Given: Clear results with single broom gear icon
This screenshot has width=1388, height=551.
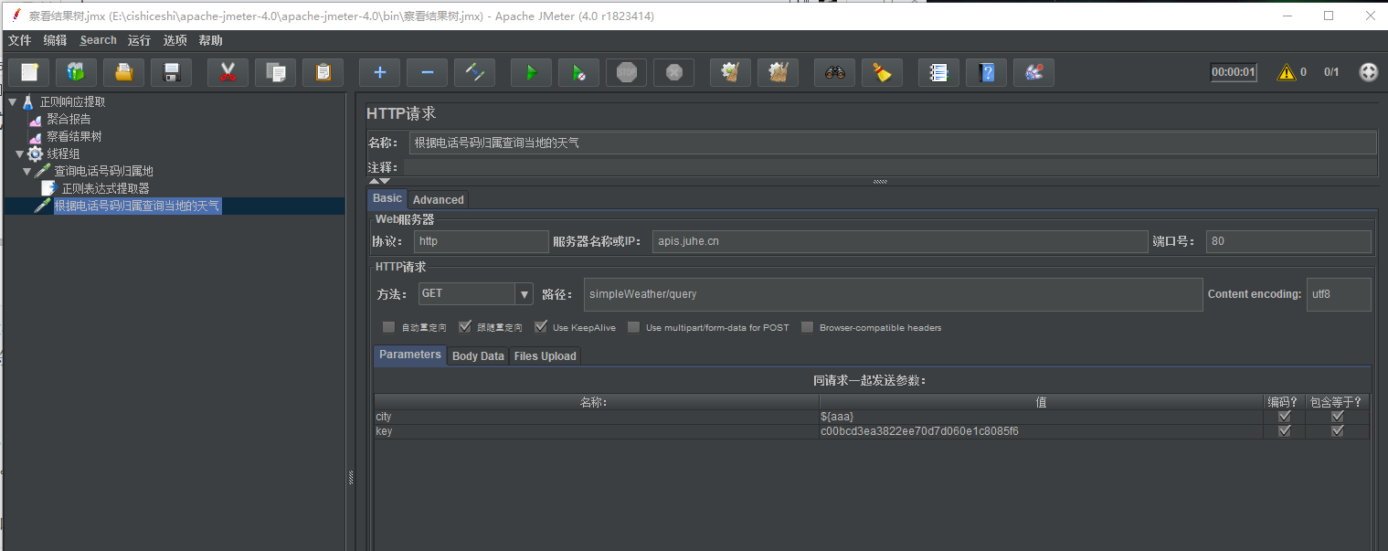Looking at the screenshot, I should 730,72.
